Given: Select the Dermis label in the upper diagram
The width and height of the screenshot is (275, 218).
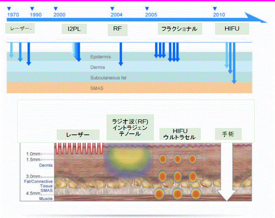Looking at the screenshot, I should (98, 67).
